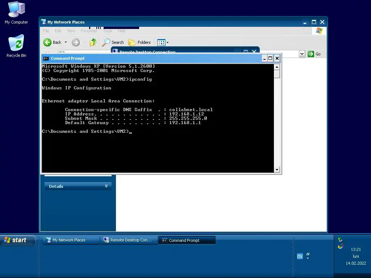Maximize the My Network Places window
Screen dimensions: 371x278
tap(314, 22)
